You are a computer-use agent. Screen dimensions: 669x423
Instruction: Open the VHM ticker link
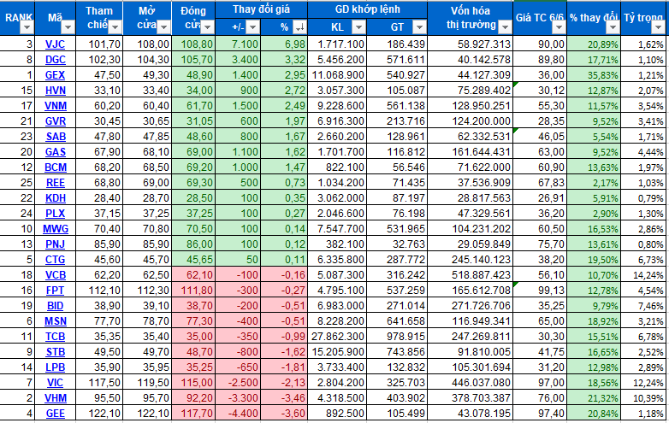click(56, 398)
